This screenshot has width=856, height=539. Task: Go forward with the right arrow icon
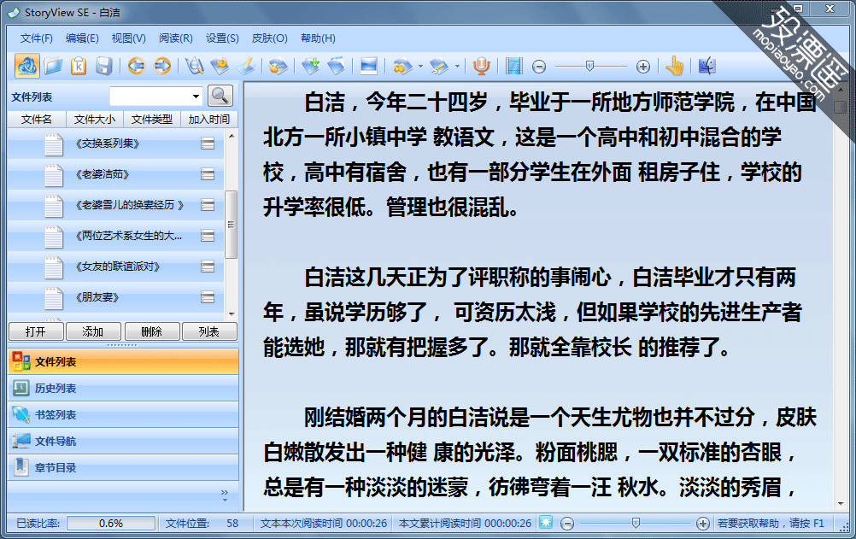[x=162, y=66]
